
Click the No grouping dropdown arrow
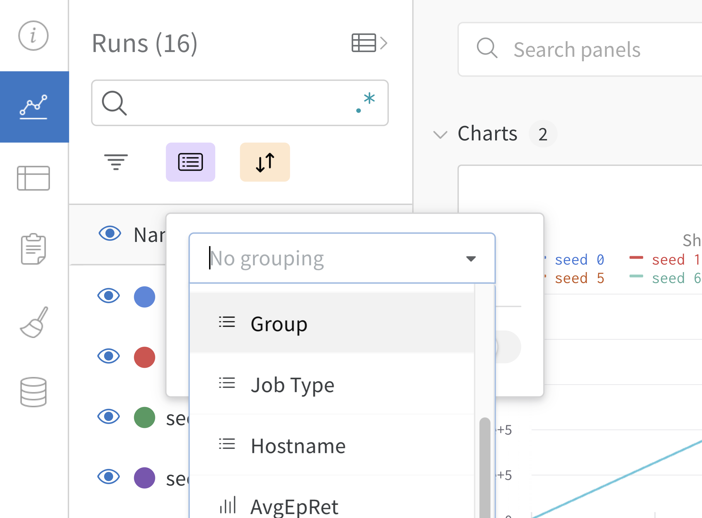(x=471, y=259)
